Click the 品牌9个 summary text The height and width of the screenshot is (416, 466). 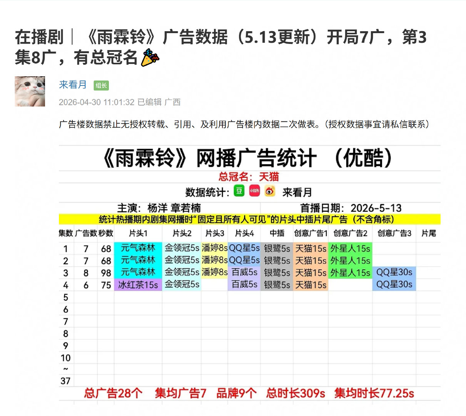pyautogui.click(x=236, y=393)
